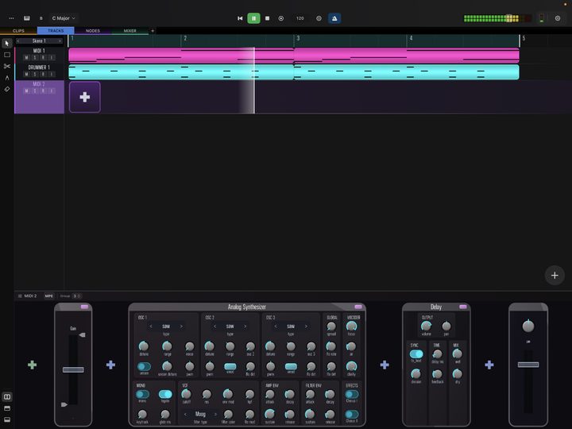The height and width of the screenshot is (429, 572).
Task: Click the skip-to-start transport button
Action: pos(240,18)
